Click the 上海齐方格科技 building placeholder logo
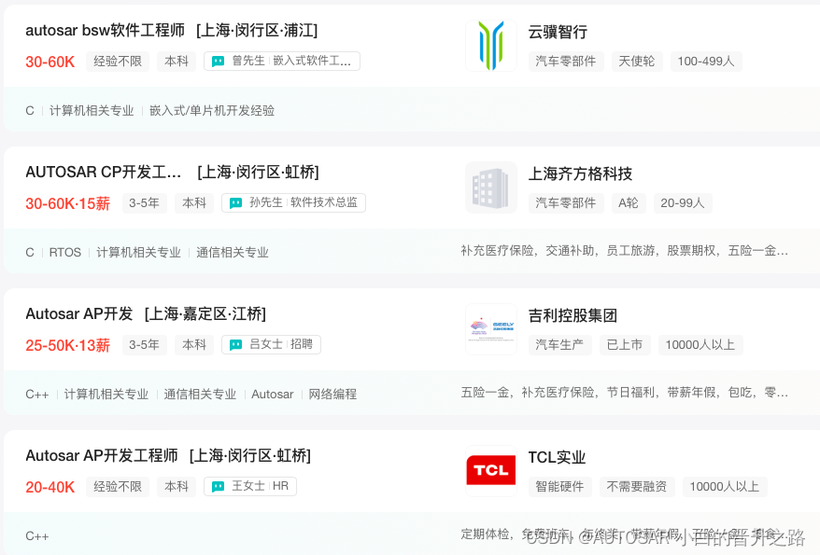Screen dimensions: 820x555 coord(491,187)
